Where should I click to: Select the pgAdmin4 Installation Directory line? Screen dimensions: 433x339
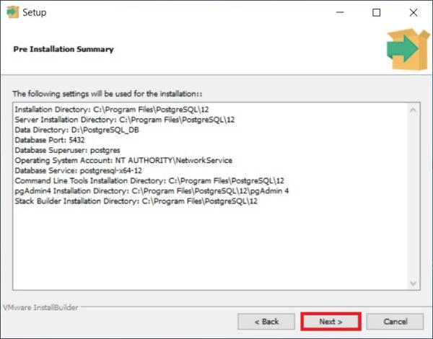click(x=152, y=191)
